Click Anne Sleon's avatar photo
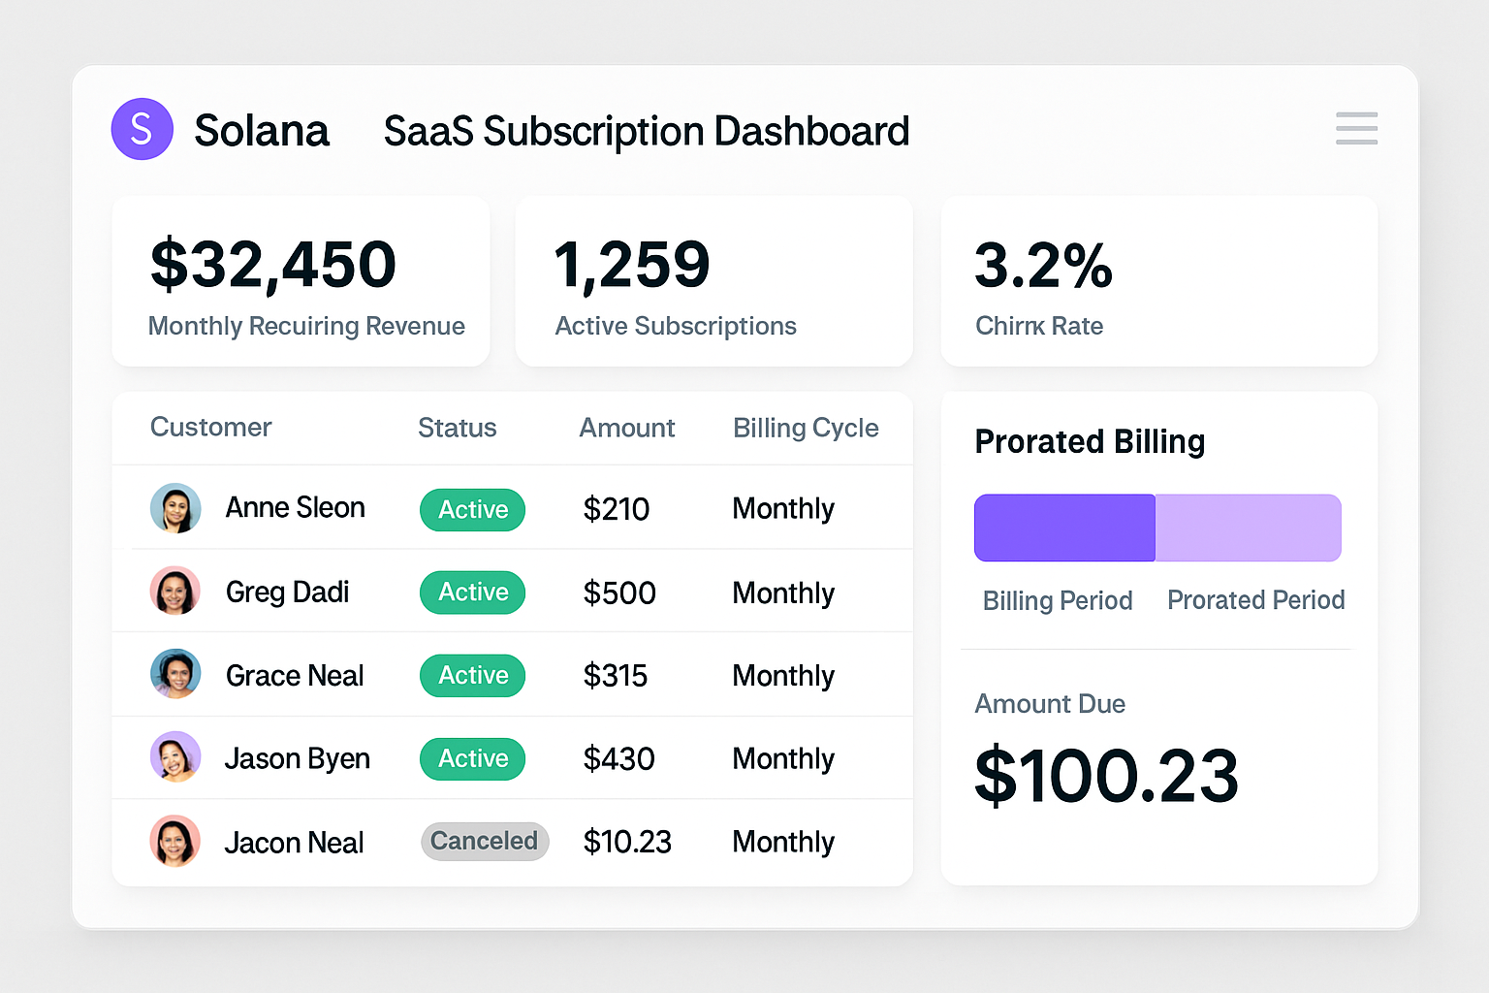The image size is (1489, 993). coord(175,508)
